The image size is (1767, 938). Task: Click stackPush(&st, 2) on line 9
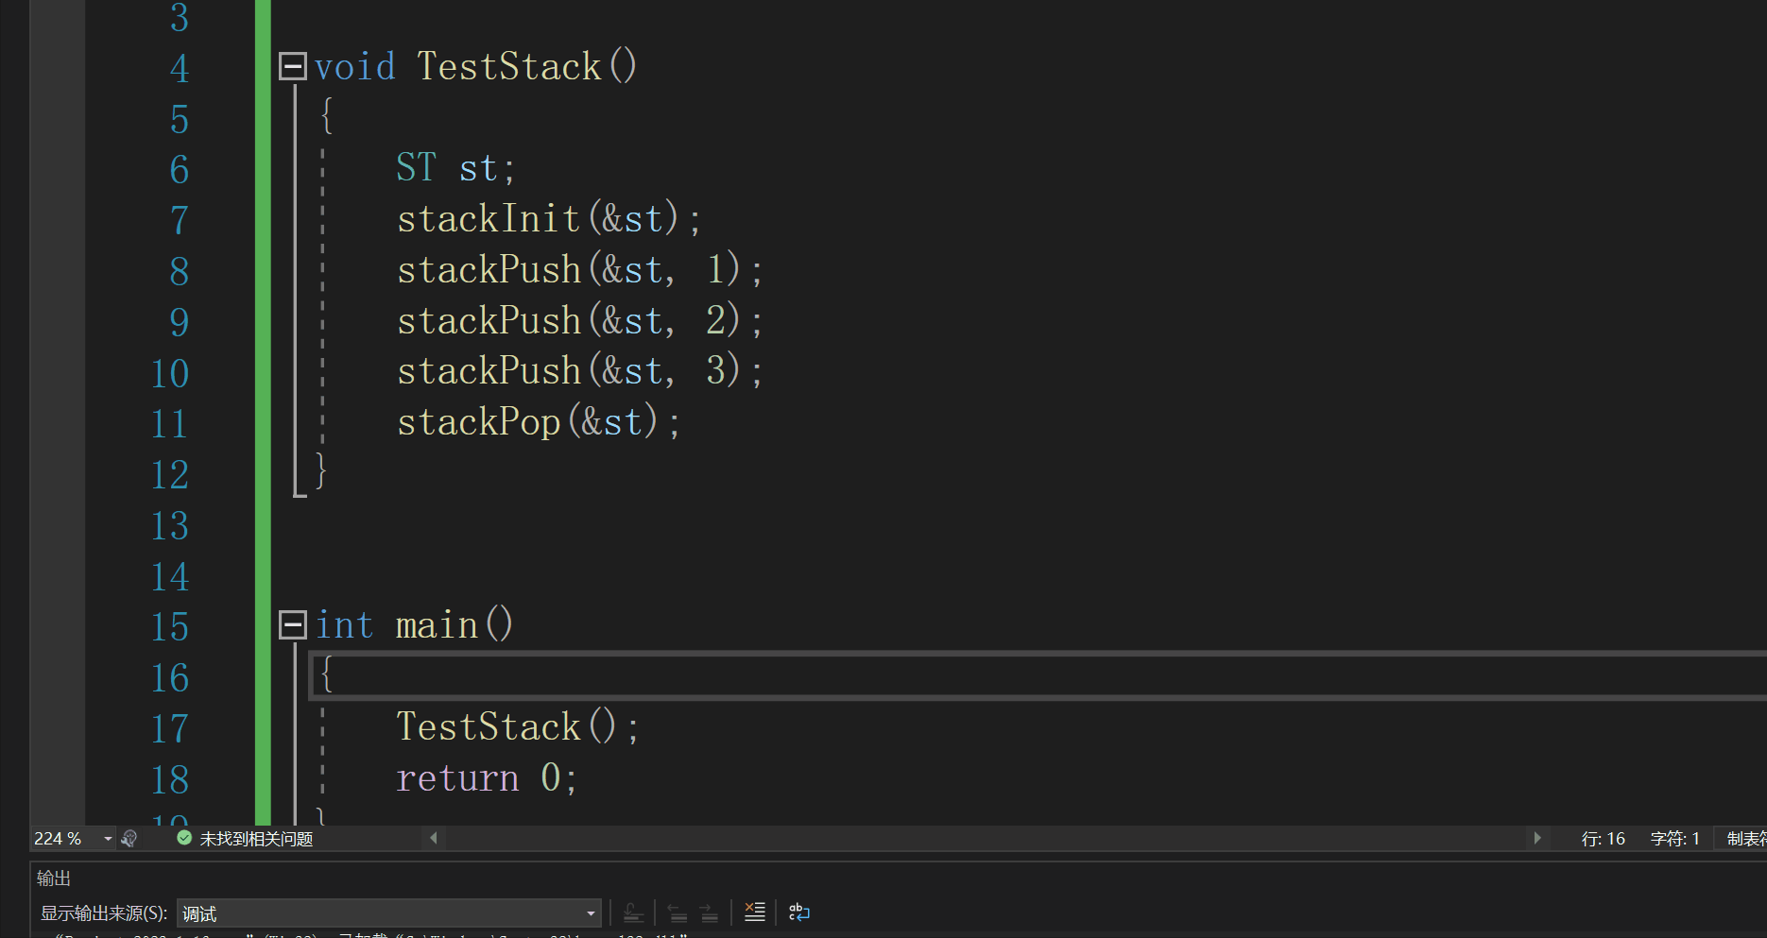coord(569,320)
